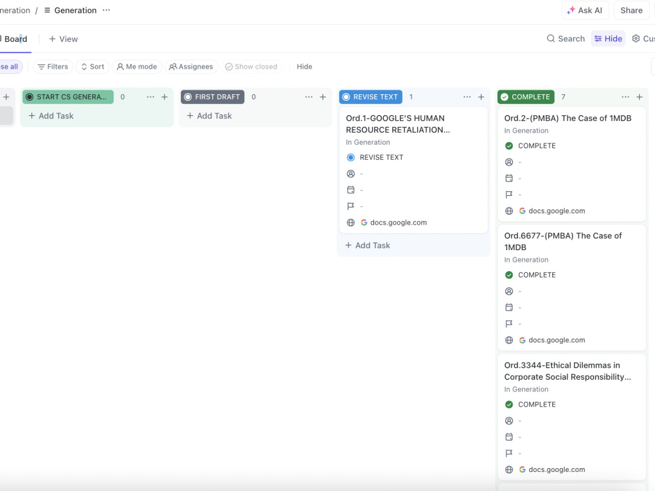Open task Ord.2-(PMBA) The Case of 1MDB
655x491 pixels.
[x=568, y=118]
